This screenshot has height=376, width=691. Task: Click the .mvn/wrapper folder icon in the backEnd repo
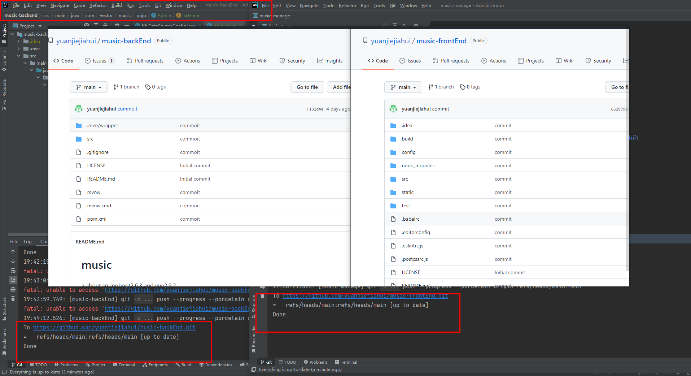coord(79,125)
